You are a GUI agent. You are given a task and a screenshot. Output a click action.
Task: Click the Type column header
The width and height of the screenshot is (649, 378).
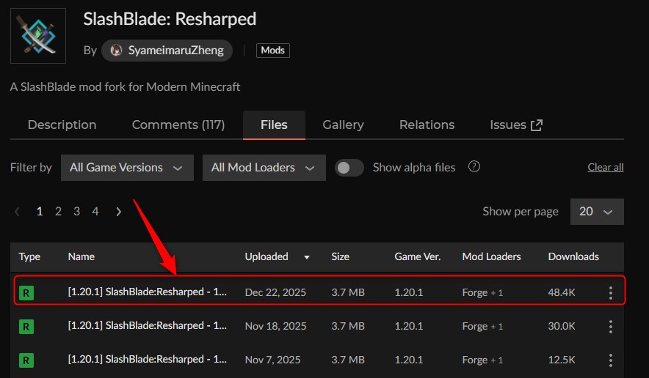coord(29,256)
